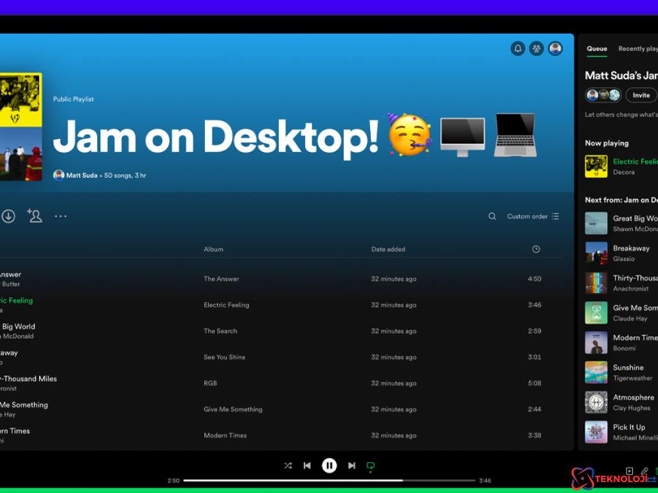Screen dimensions: 658x493
Task: Open notifications with the bell icon
Action: point(518,49)
